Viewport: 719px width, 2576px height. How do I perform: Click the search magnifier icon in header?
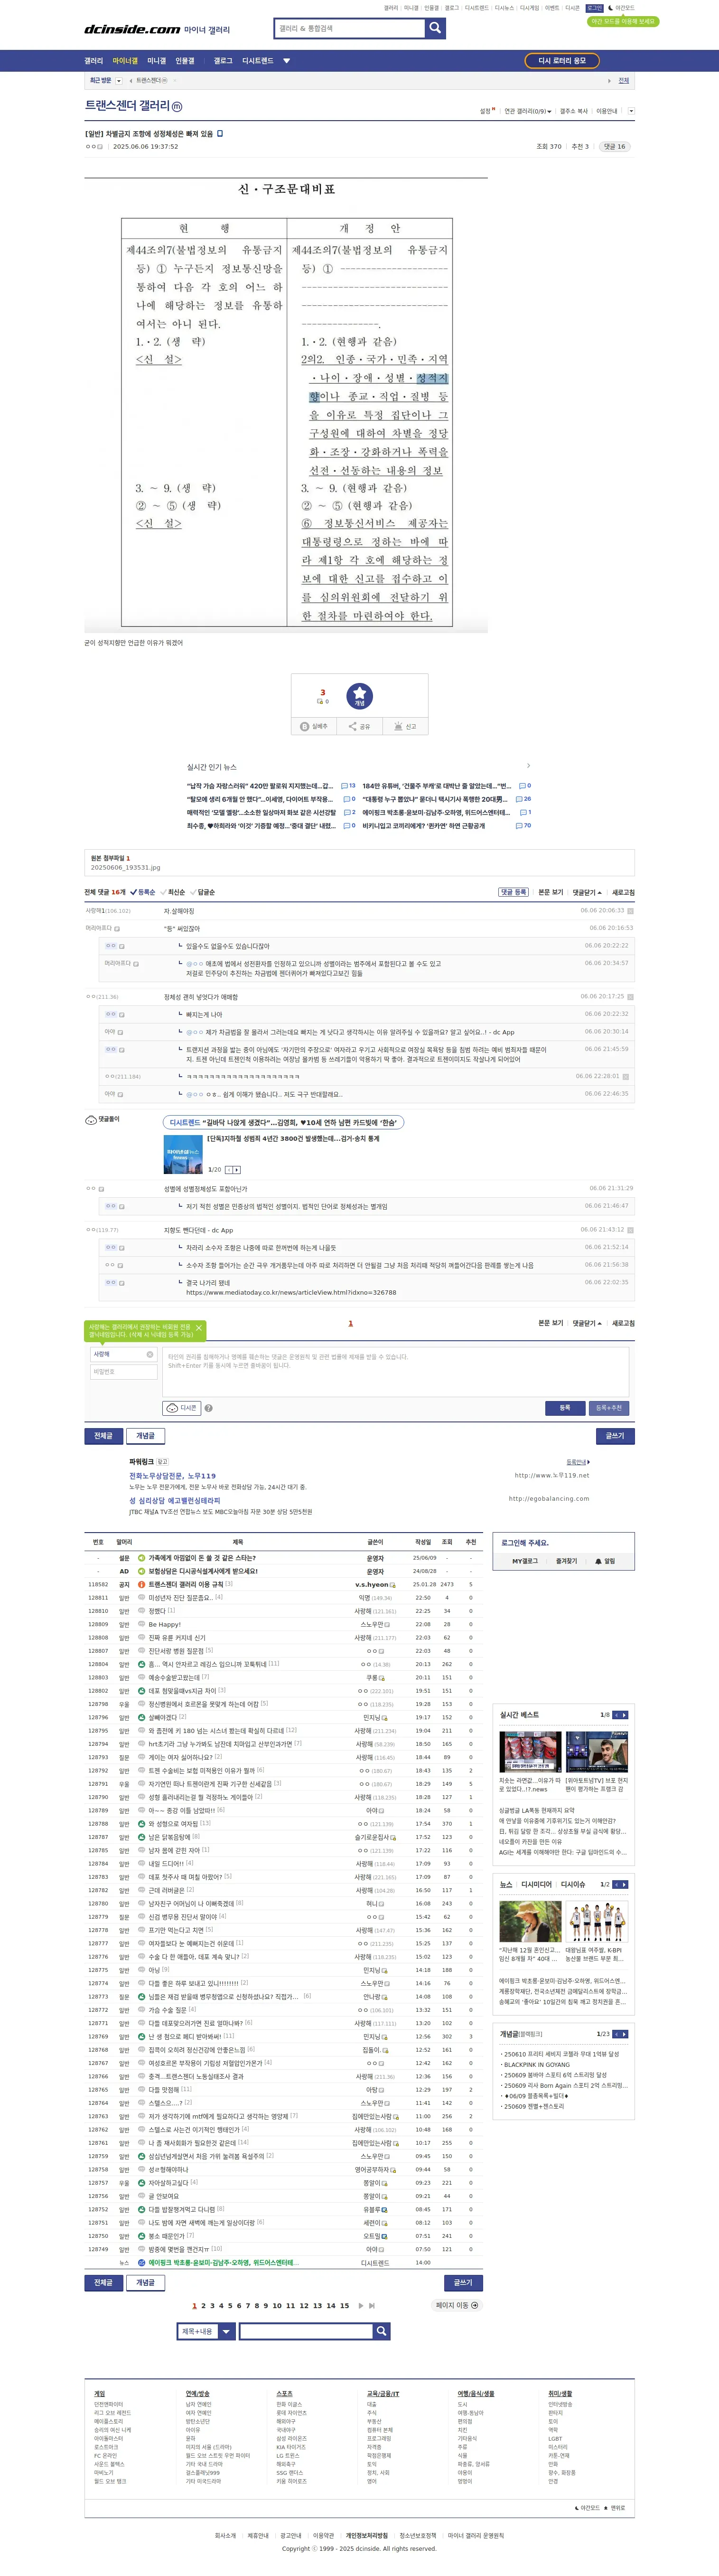[434, 29]
